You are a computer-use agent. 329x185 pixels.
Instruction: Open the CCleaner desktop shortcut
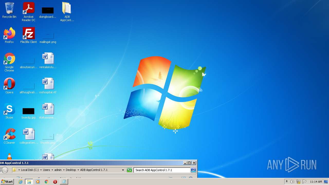coord(9,136)
